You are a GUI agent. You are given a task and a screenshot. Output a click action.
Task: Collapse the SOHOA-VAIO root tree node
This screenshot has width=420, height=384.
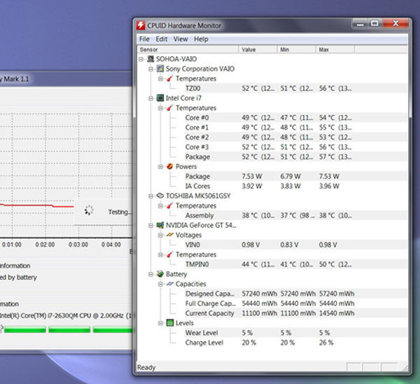(x=141, y=60)
